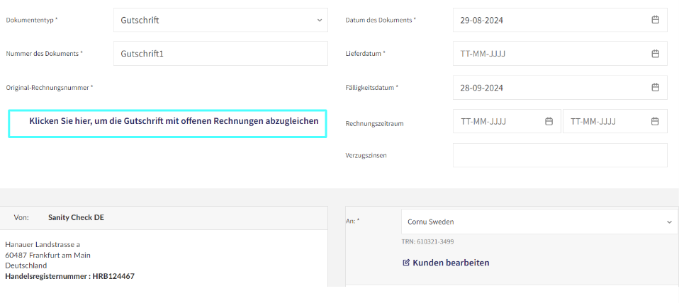Click the Verzugszinsen label
Screen dimensions: 679x303
(366, 155)
